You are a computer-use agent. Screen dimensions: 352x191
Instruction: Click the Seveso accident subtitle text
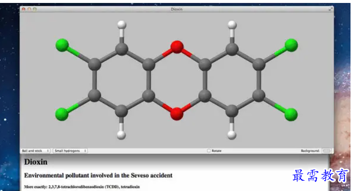coord(99,175)
